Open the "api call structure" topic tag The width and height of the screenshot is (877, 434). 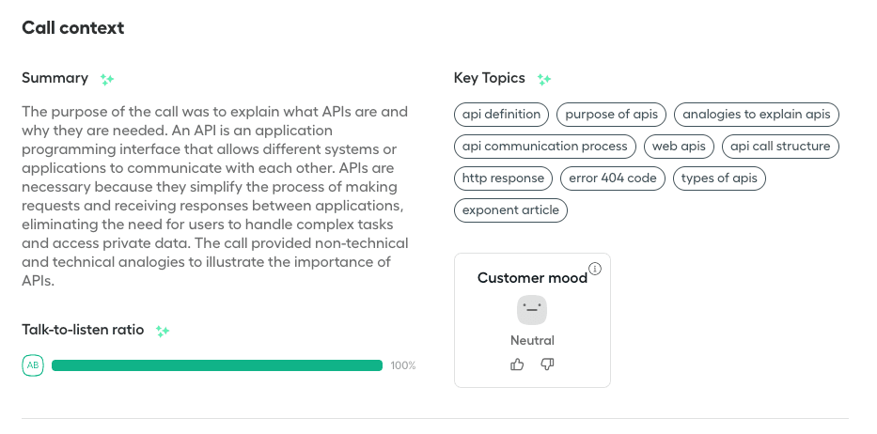tap(780, 147)
